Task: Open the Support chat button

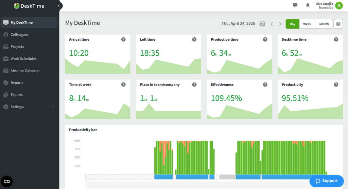Action: click(x=327, y=181)
